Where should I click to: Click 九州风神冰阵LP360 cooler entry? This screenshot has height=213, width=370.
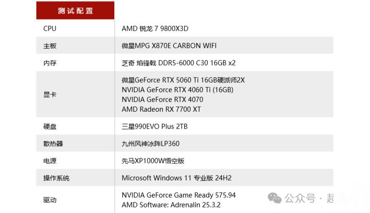click(151, 144)
